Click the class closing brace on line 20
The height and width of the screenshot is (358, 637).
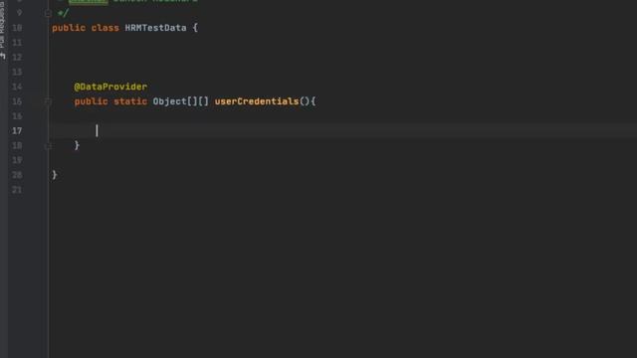(x=55, y=175)
